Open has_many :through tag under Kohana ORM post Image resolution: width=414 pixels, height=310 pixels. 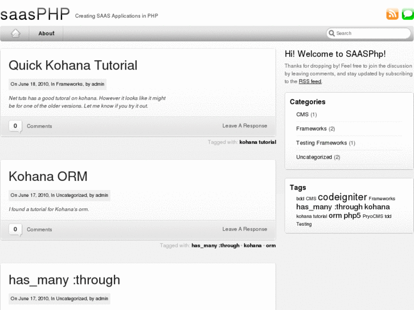215,246
